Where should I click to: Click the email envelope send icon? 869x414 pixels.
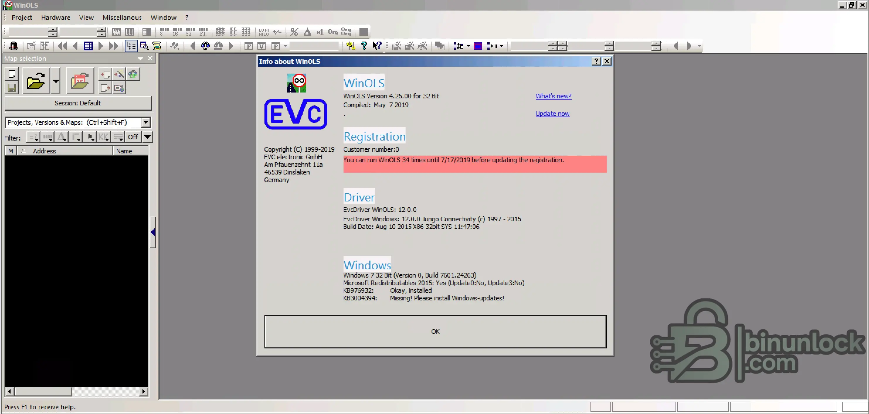tap(119, 88)
